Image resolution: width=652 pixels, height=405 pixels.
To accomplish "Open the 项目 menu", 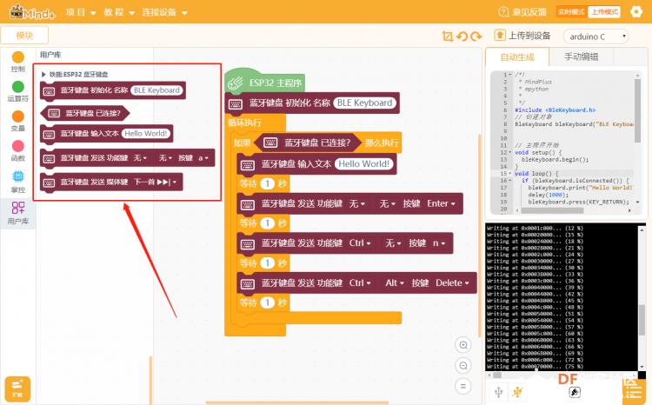I will (x=81, y=12).
